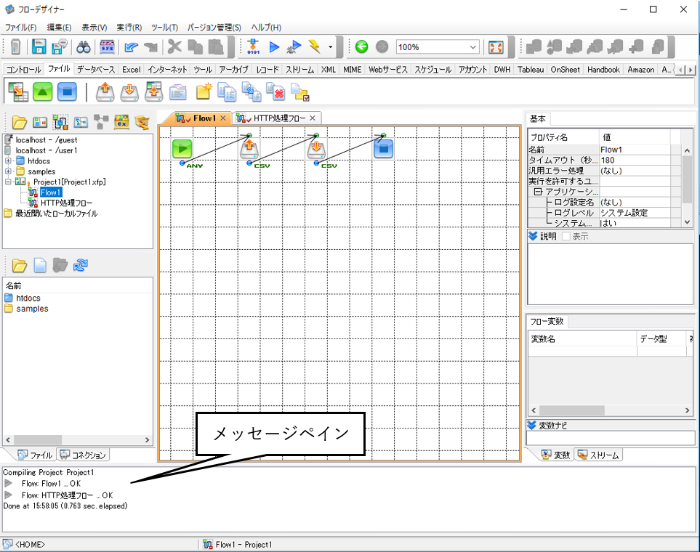Collapse the 変数ナビ section chevron
The image size is (700, 552).
point(531,425)
